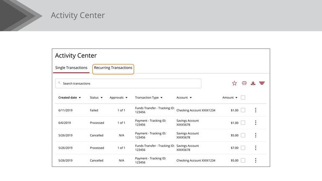
Task: Expand the Status column dropdown
Action: [101, 98]
